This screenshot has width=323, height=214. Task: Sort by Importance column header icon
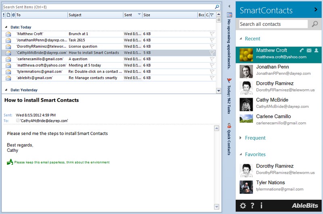click(4, 15)
